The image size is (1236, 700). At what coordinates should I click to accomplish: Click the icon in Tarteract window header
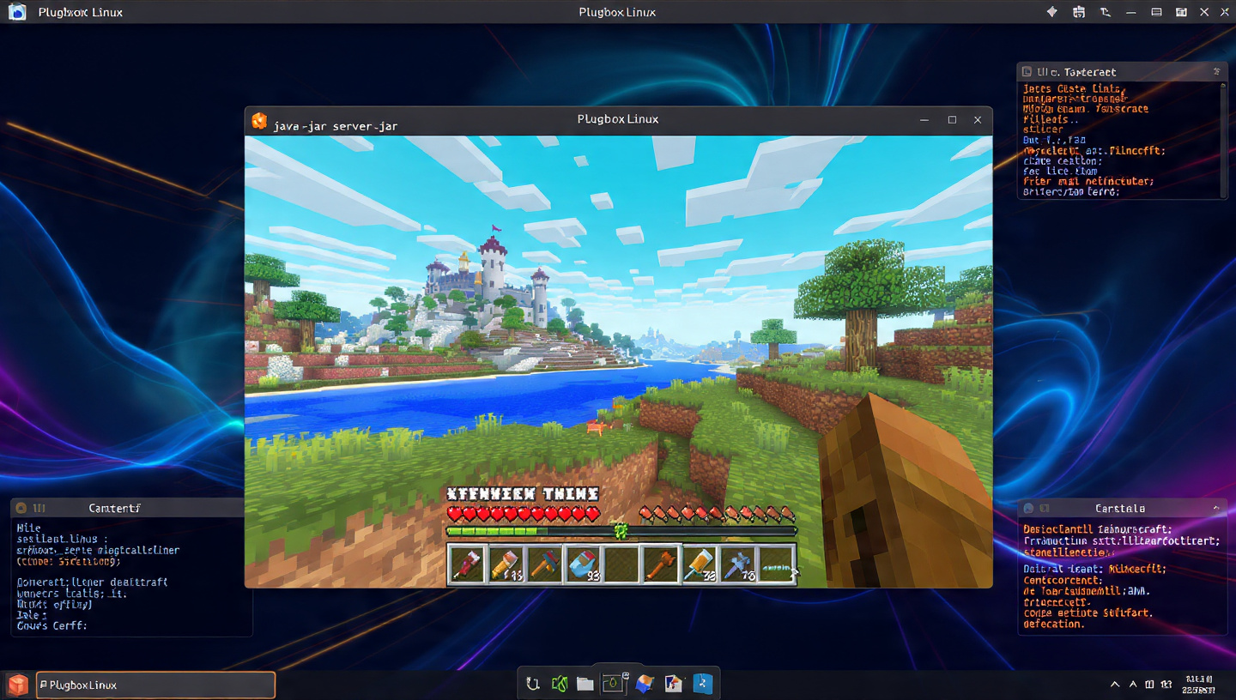coord(1025,72)
